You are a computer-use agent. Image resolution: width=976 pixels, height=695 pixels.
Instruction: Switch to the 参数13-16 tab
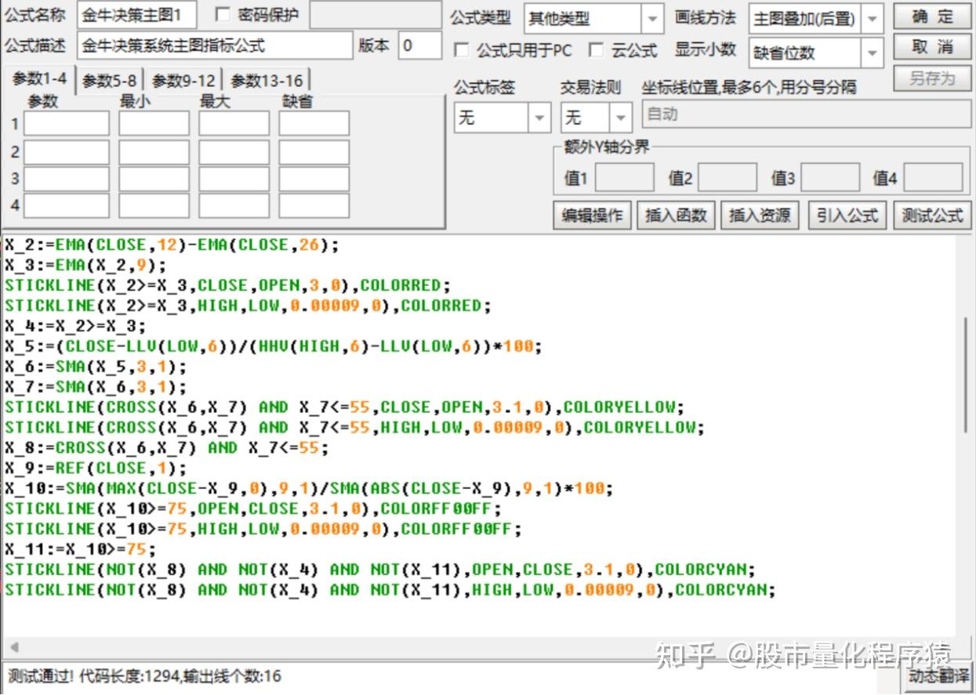267,81
